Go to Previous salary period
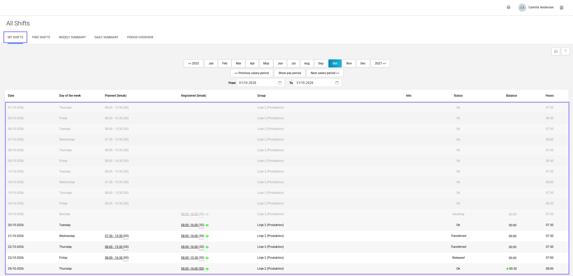This screenshot has width=573, height=276. tap(251, 73)
